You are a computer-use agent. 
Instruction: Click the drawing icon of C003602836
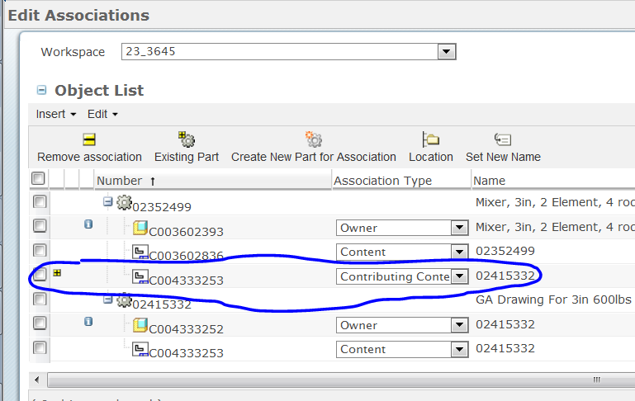point(140,252)
